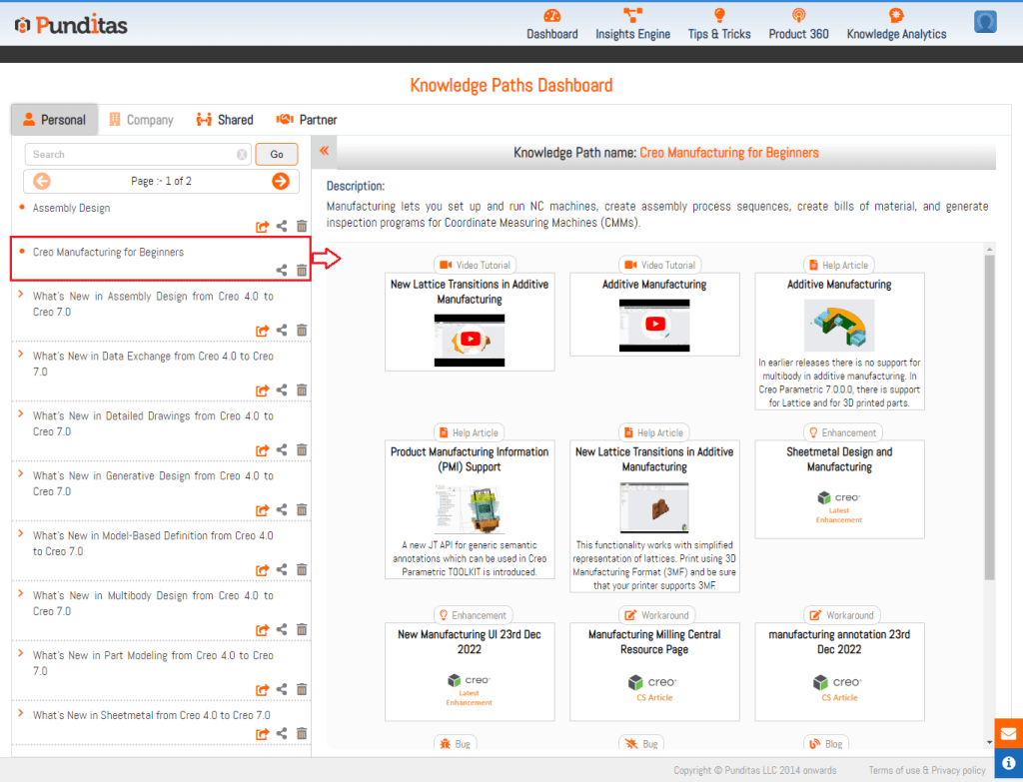Click the Tips & Tricks lightbulb icon
Viewport: 1023px width, 782px height.
tap(719, 16)
